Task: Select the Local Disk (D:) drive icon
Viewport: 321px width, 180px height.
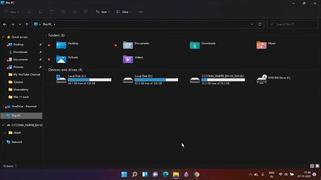Action: pos(128,80)
